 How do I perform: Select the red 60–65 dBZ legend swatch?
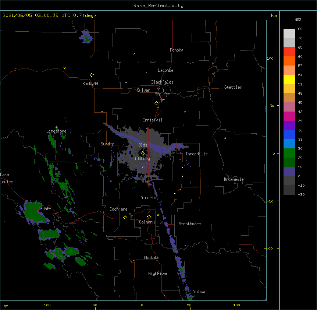pyautogui.click(x=289, y=52)
